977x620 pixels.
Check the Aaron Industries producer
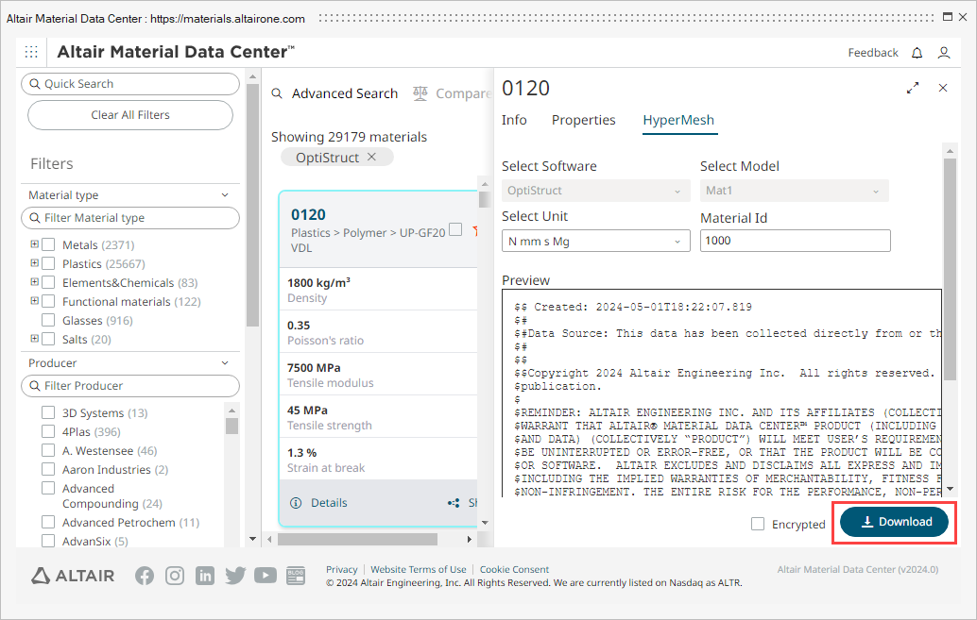click(48, 469)
